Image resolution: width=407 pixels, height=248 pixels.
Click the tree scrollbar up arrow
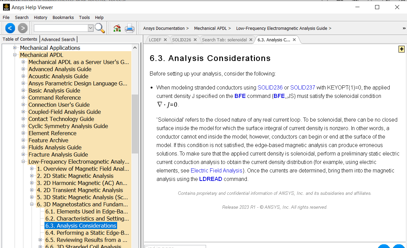[135, 48]
